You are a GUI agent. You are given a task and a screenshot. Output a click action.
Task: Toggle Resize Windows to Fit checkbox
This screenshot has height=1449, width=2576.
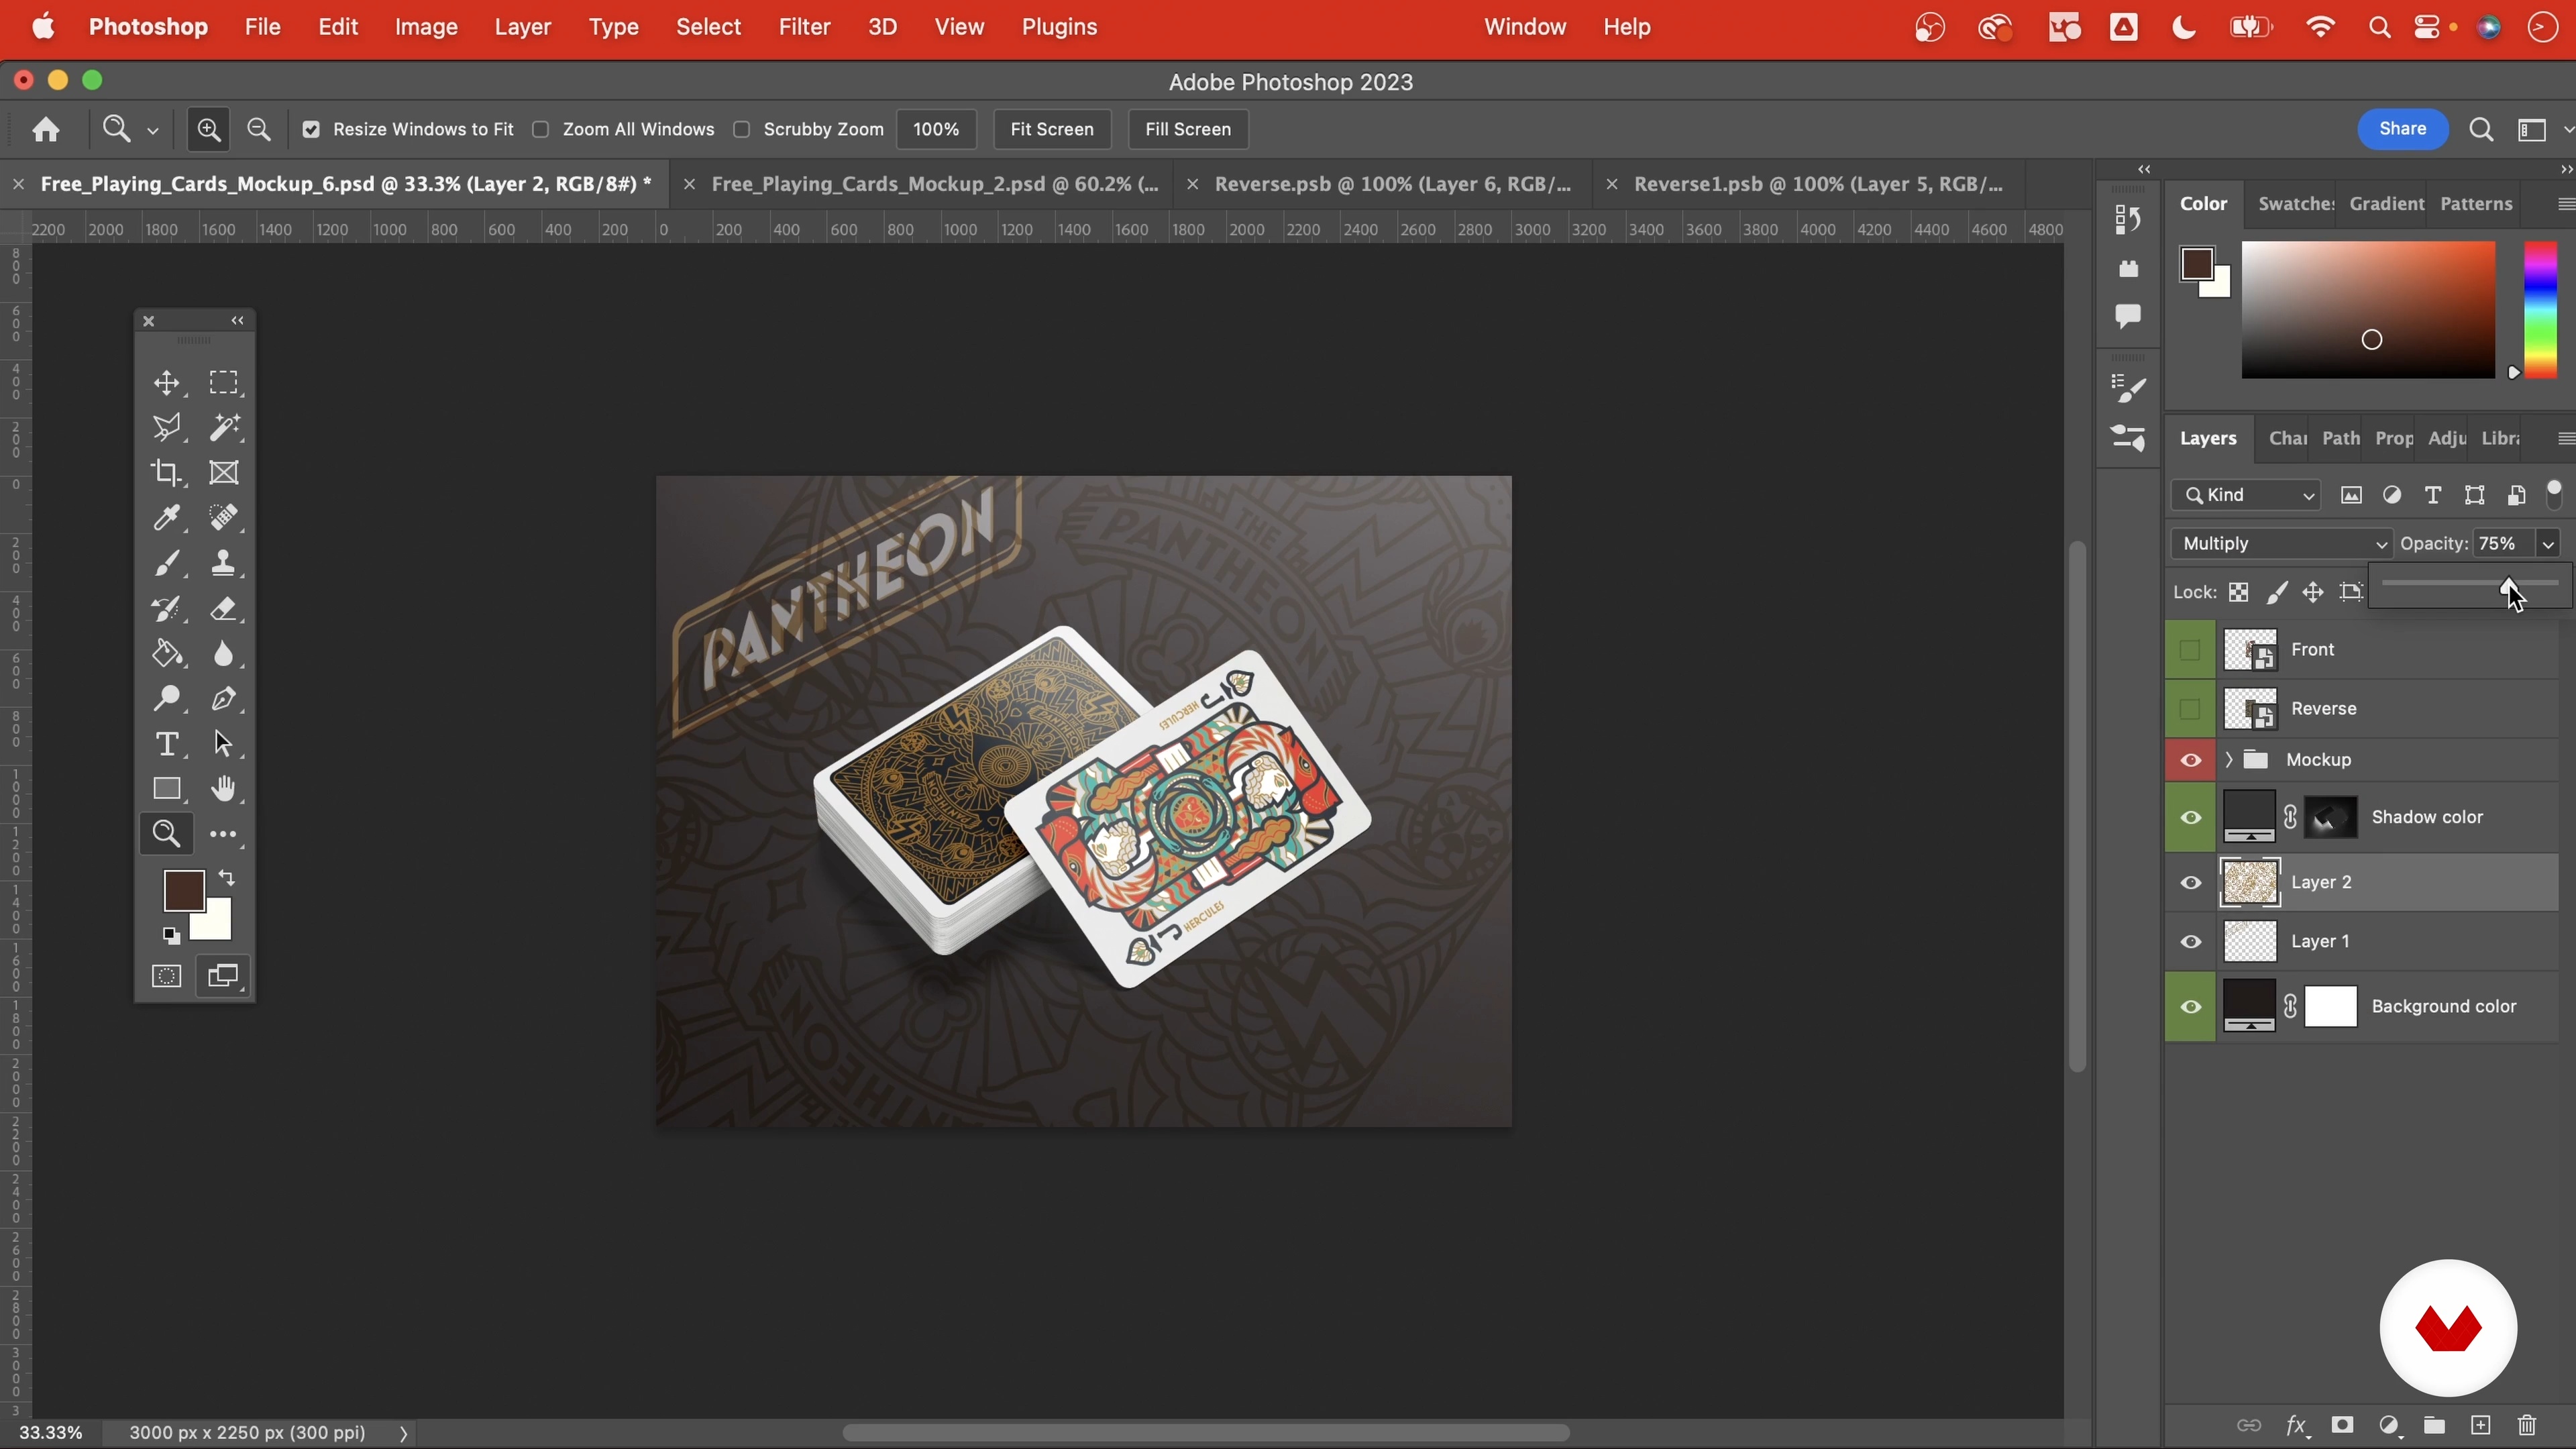311,130
